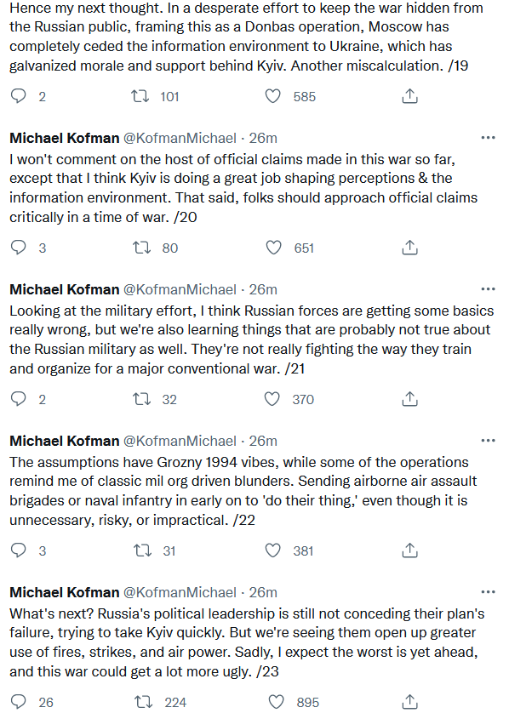Reply to the /23 tweet with 26 replies
Viewport: 509px width, 713px height.
(x=19, y=702)
